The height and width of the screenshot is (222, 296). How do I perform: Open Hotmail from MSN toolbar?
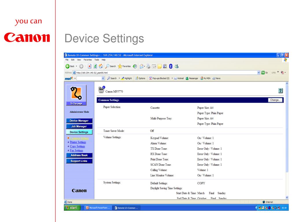click(179, 78)
